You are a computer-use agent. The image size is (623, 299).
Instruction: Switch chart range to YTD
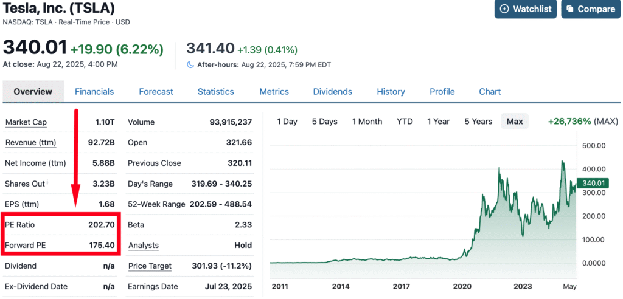(405, 122)
